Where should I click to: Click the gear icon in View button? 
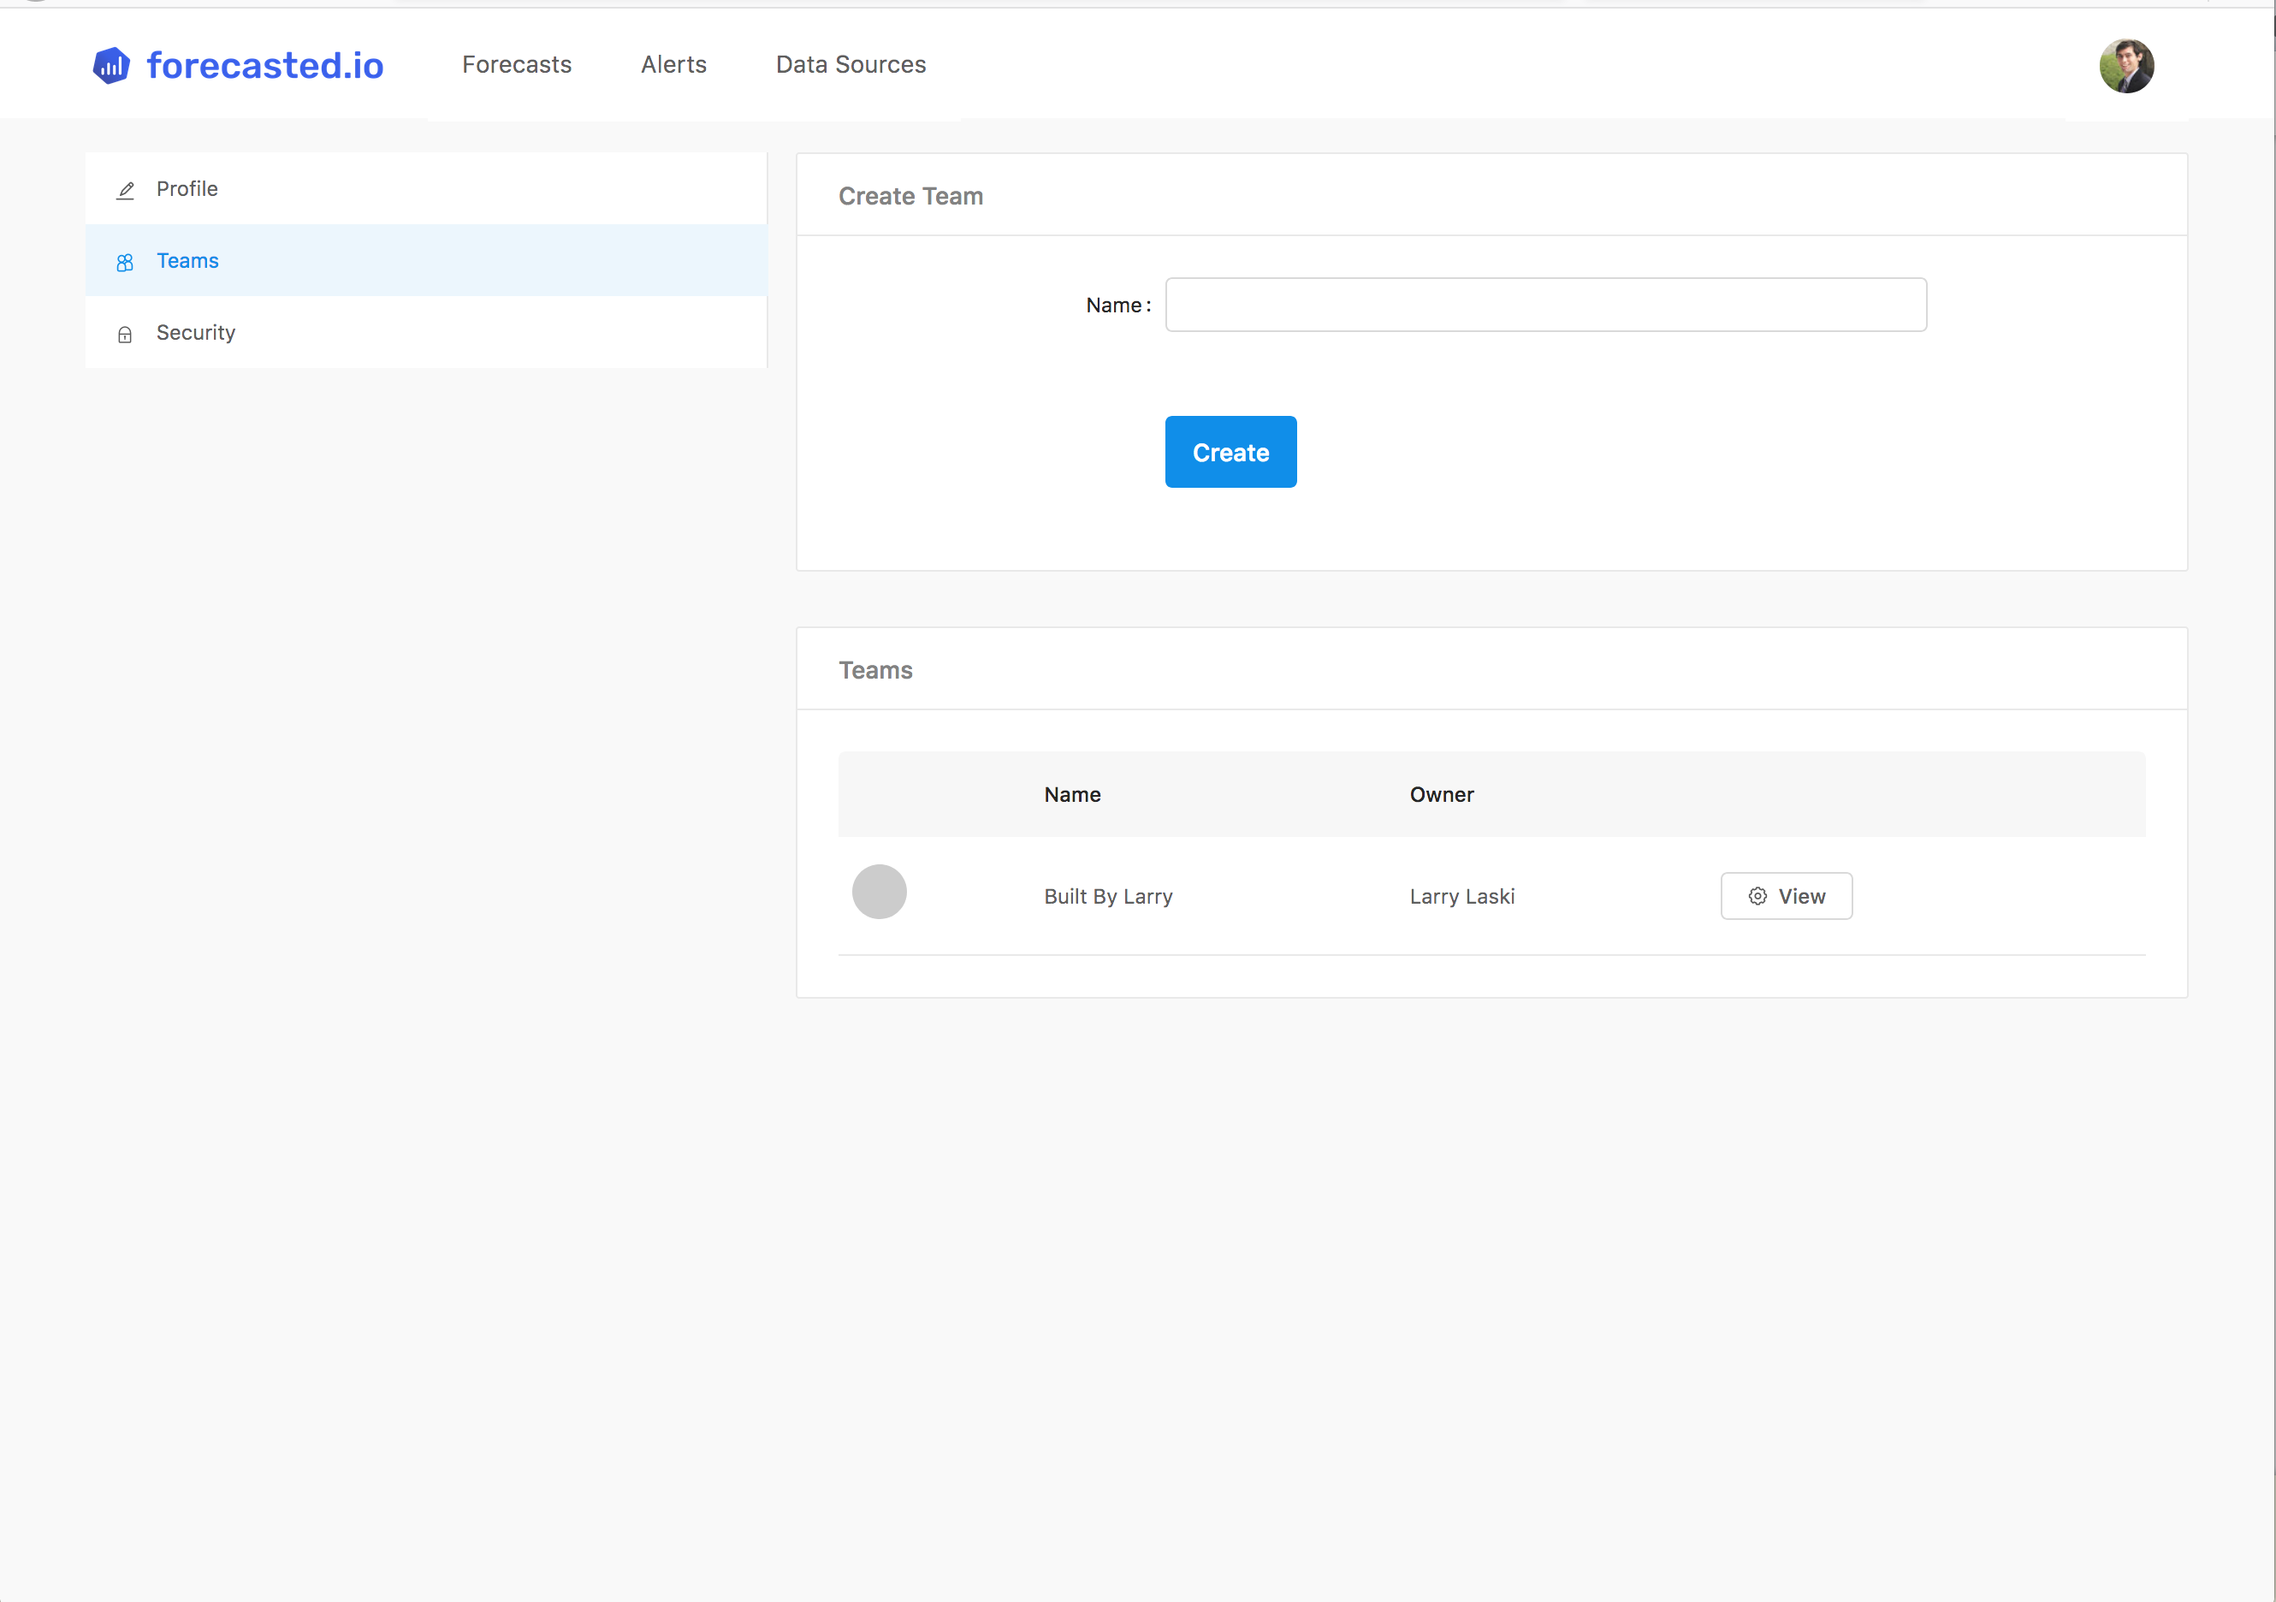coord(1757,896)
